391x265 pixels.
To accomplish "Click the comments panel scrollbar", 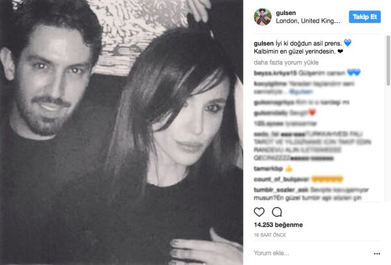I will pos(388,61).
